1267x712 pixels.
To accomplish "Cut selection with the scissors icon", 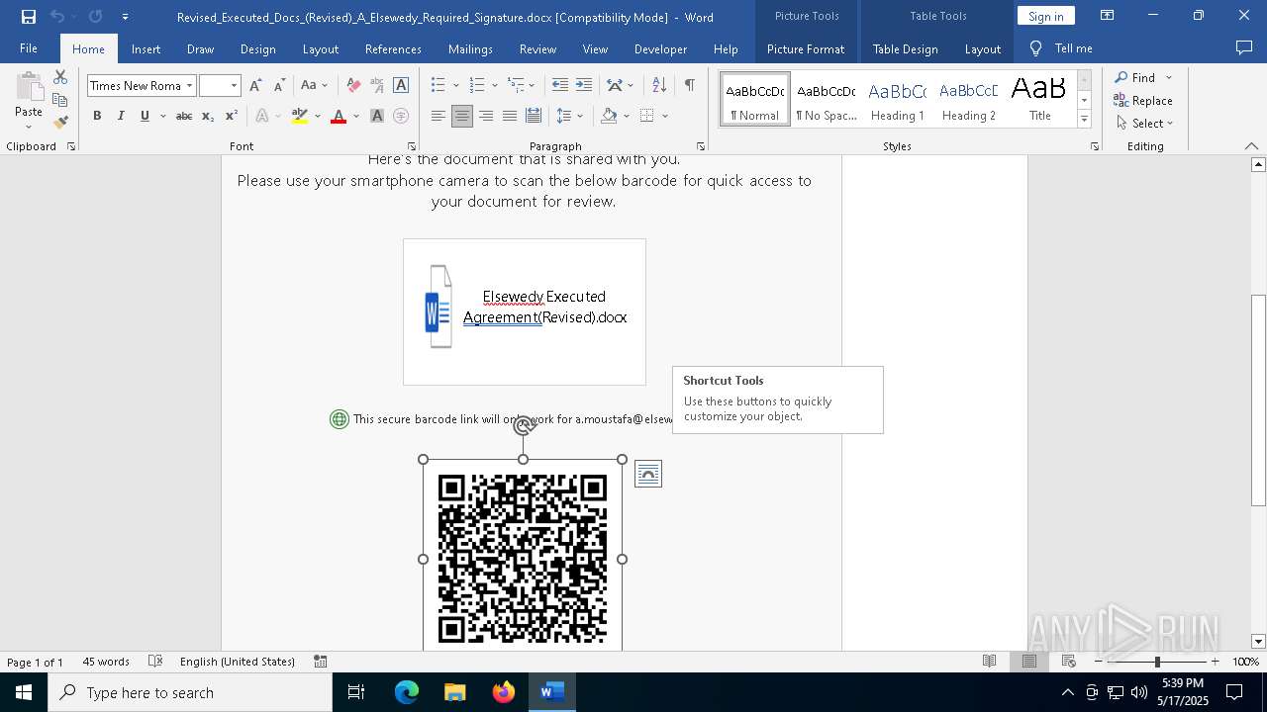I will pos(60,77).
